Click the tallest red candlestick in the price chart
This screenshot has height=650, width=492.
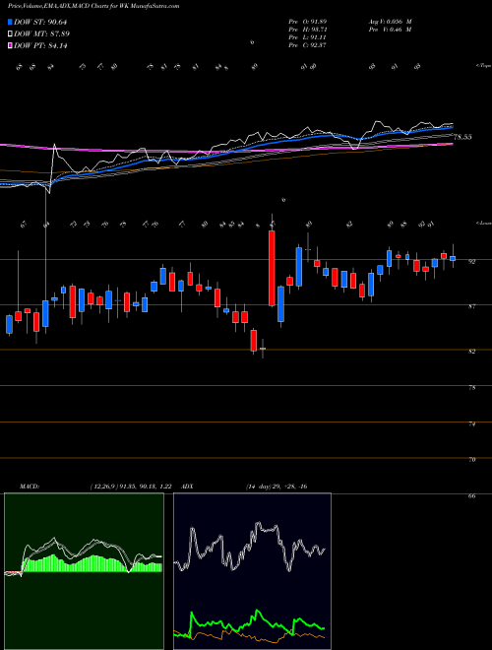coord(272,268)
